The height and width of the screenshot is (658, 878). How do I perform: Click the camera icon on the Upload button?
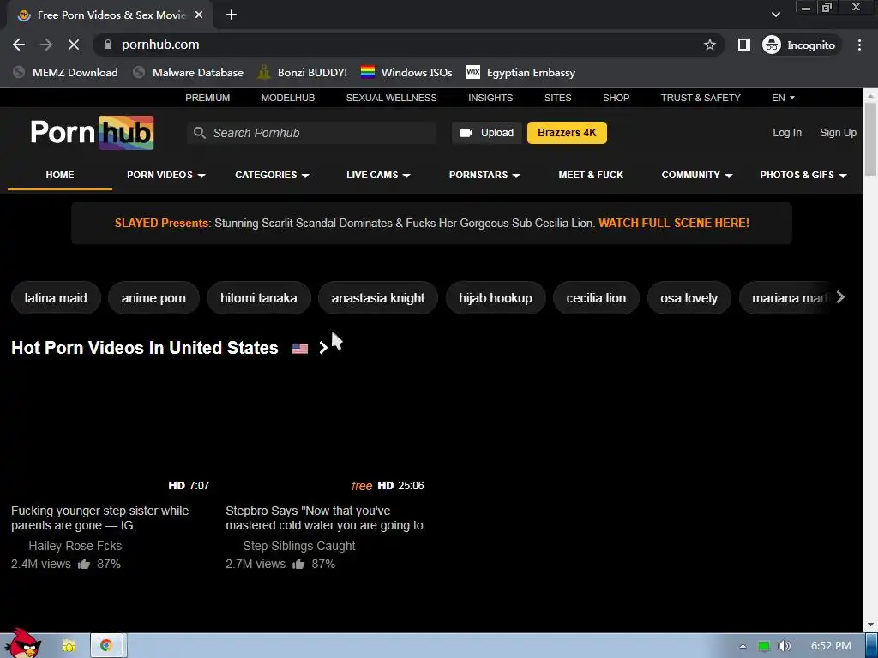pos(466,133)
